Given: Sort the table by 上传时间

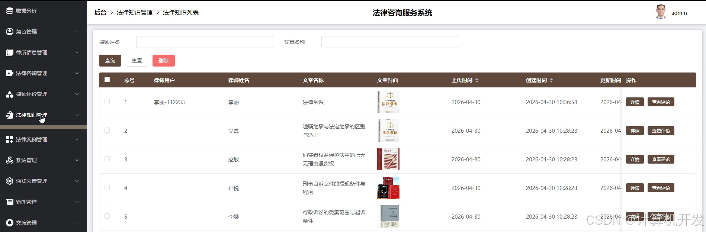Looking at the screenshot, I should [477, 80].
